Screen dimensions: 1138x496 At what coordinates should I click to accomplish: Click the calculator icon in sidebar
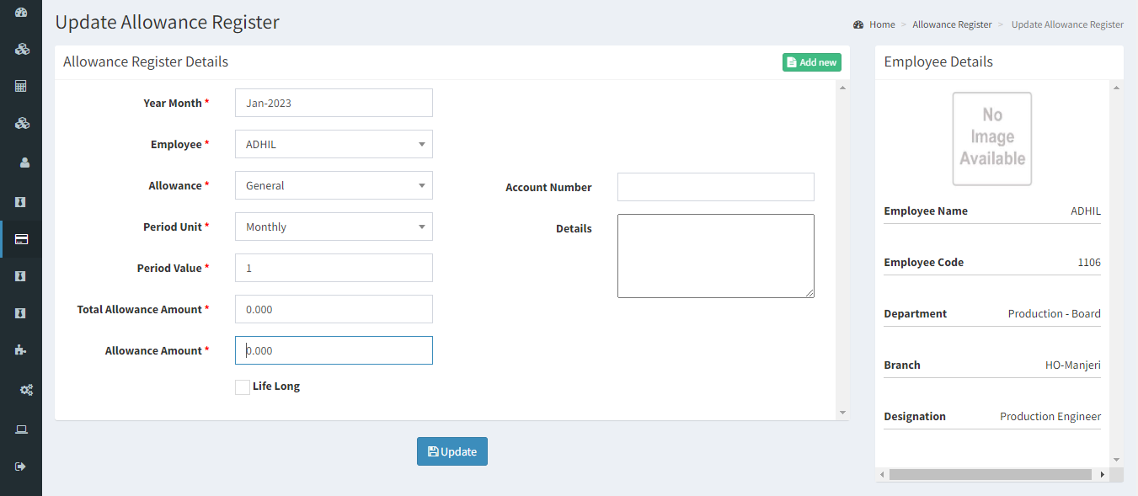click(21, 86)
